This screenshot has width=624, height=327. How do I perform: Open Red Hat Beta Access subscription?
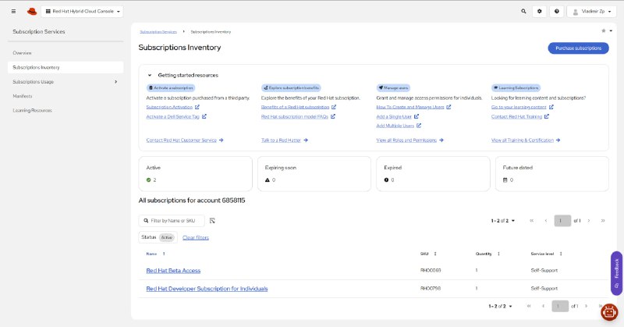click(173, 271)
